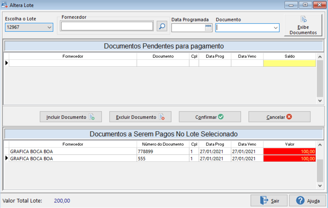This screenshot has width=328, height=208.
Task: Click red 100,00 value in 778899 row
Action: [289, 151]
